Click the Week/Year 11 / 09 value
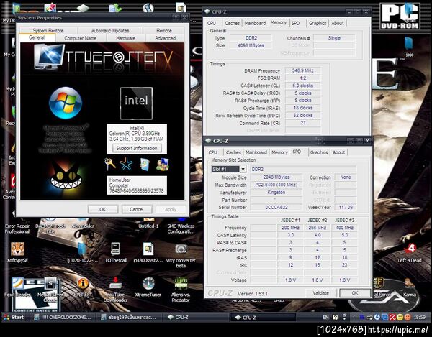Image resolution: width=432 pixels, height=337 pixels. pos(346,207)
